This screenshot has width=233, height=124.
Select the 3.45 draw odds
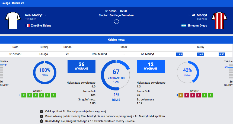(200, 54)
